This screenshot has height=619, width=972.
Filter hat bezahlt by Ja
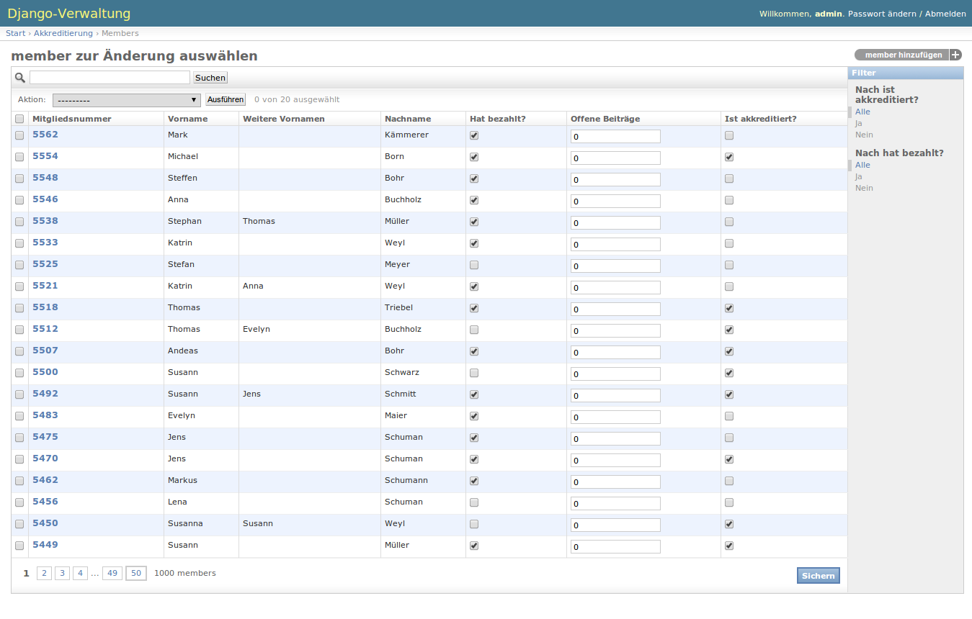(x=859, y=176)
